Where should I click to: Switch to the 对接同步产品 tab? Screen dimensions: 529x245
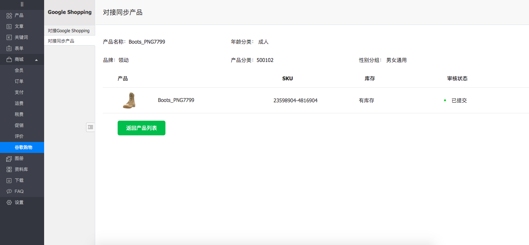61,41
